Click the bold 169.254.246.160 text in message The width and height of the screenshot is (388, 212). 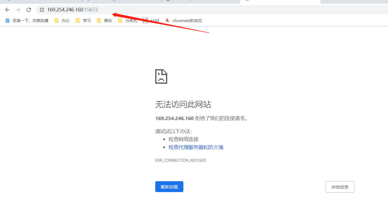(x=174, y=118)
